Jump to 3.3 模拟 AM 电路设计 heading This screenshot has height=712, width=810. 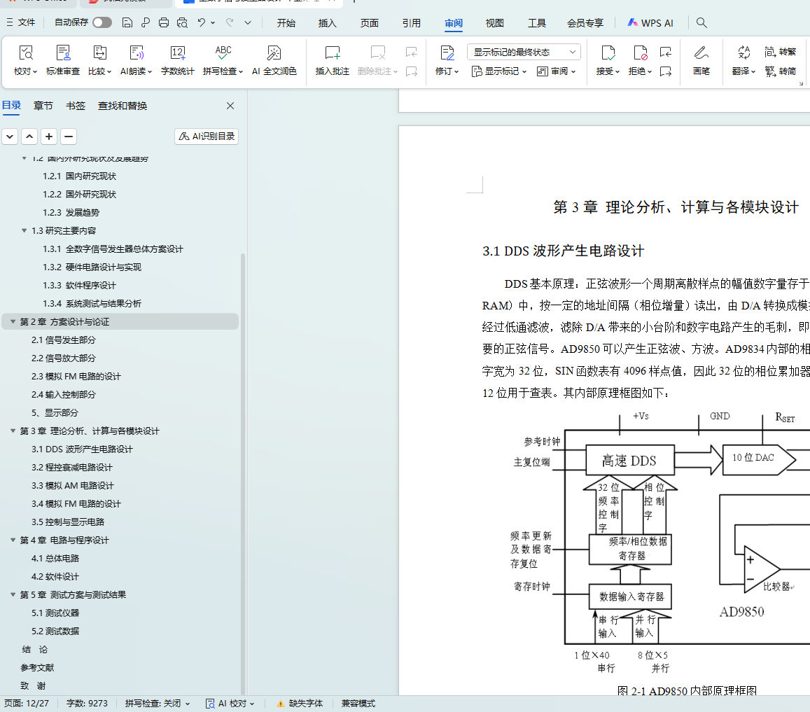[x=73, y=486]
